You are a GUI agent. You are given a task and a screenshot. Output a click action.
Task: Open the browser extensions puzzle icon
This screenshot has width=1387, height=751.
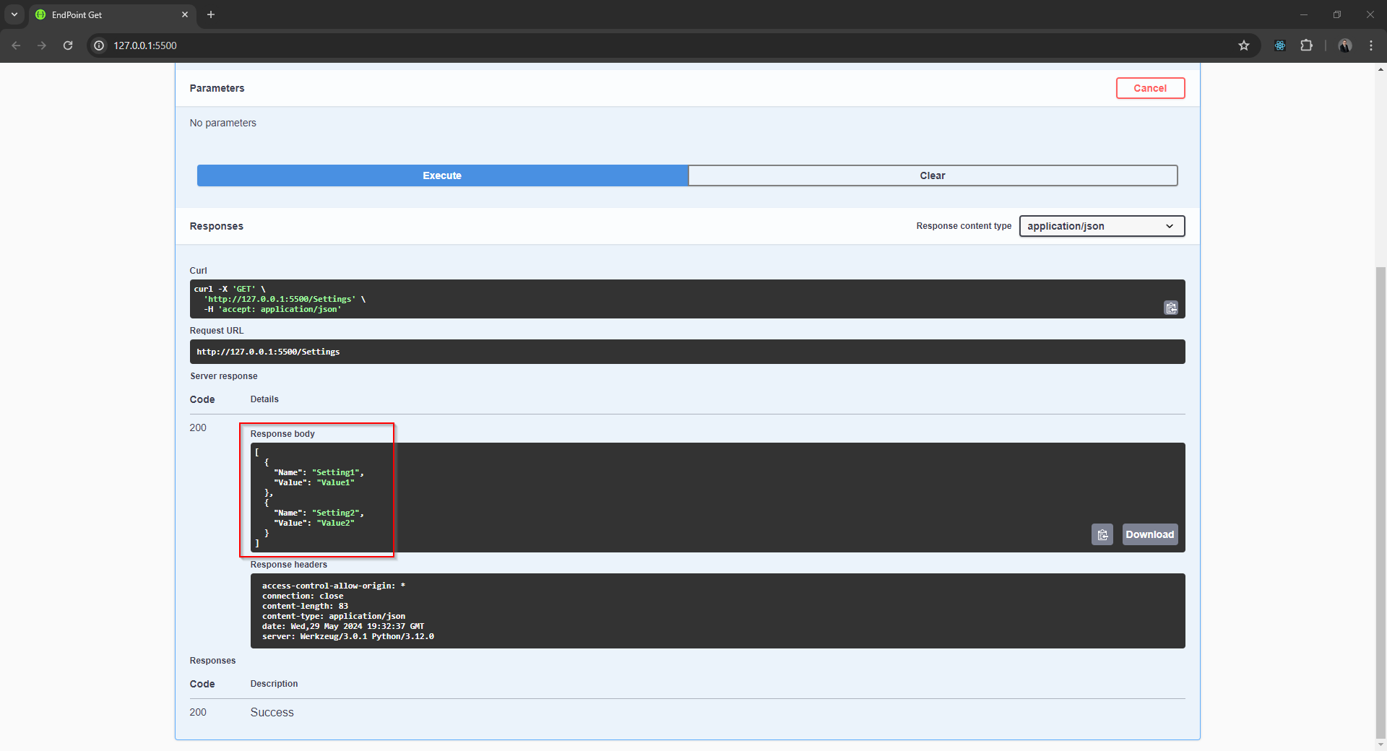click(x=1306, y=45)
